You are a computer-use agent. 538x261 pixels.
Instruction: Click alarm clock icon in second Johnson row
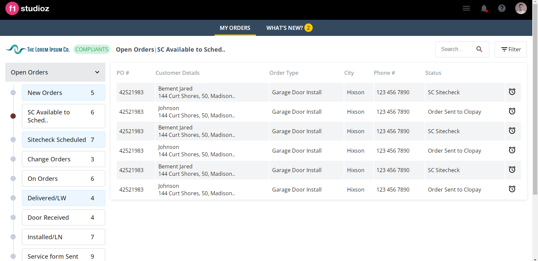coord(512,150)
